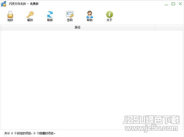
Task: Click the status text 共计 0 个锁定的项目
Action: 17,133
